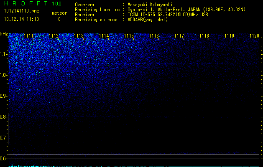Click the 1120 time marker

coord(255,36)
